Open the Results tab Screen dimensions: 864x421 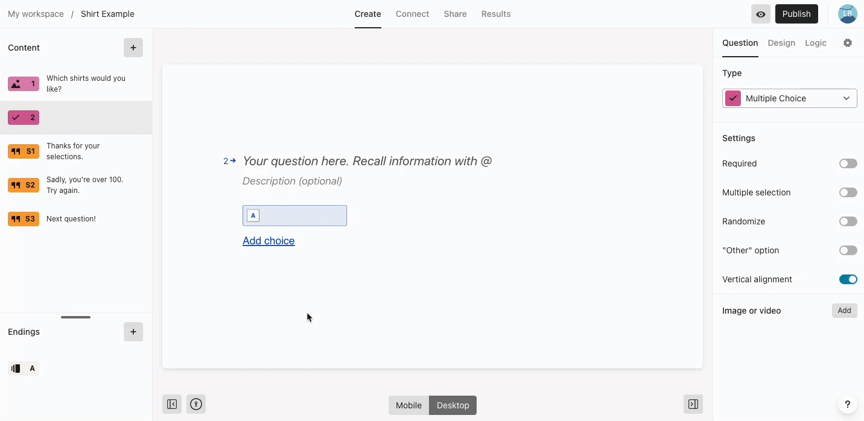tap(496, 14)
